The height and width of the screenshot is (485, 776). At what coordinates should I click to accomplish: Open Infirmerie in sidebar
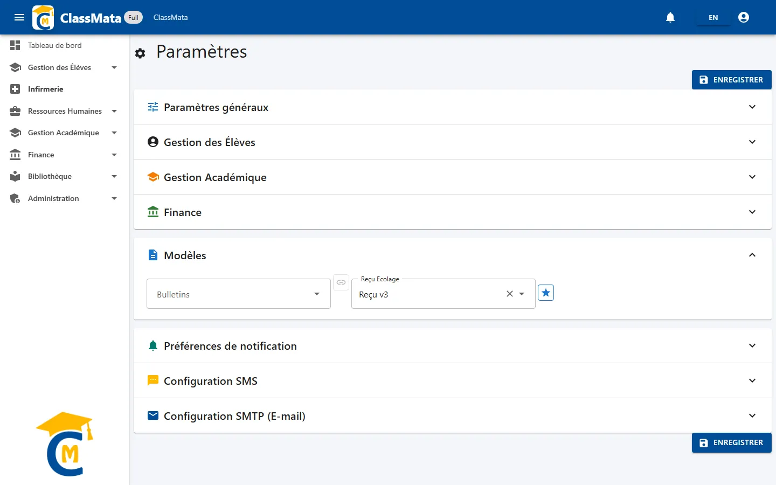(65, 89)
